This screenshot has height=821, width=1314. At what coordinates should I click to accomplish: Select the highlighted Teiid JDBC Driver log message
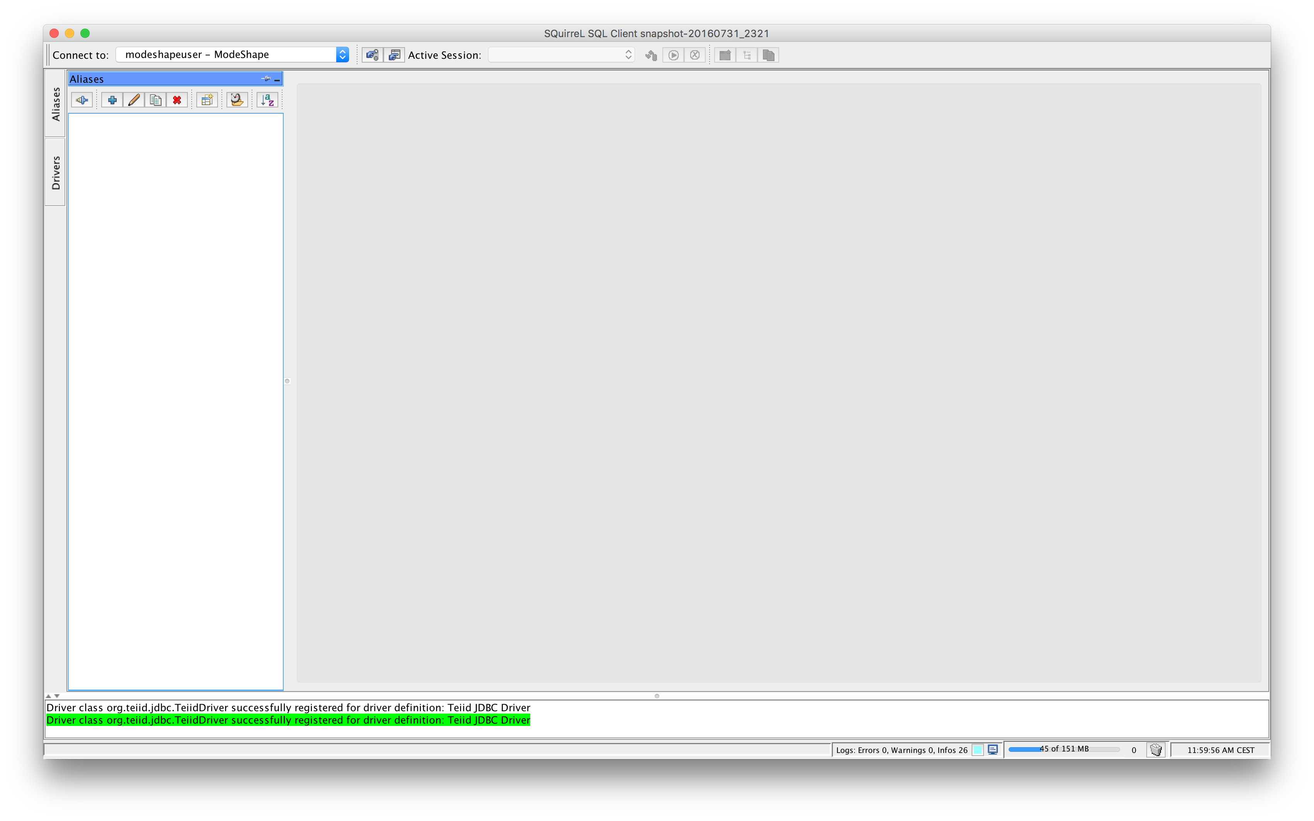tap(288, 720)
